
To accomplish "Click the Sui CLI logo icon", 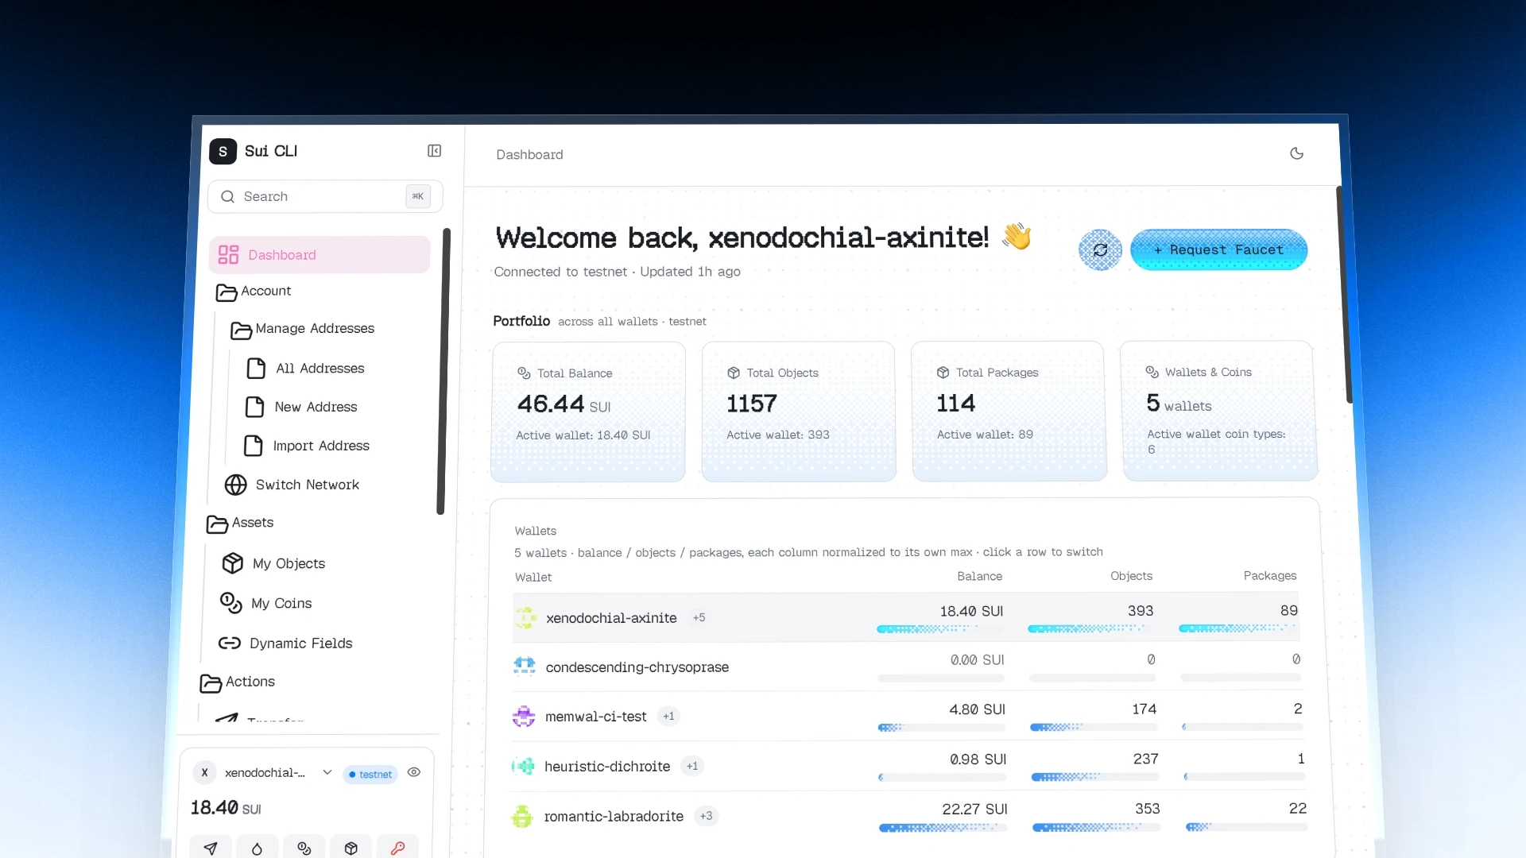I will [223, 151].
